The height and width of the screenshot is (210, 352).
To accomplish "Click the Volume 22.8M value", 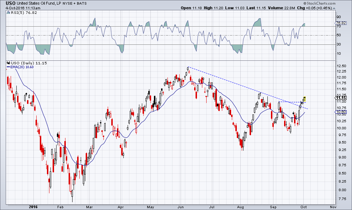I will coord(281,8).
